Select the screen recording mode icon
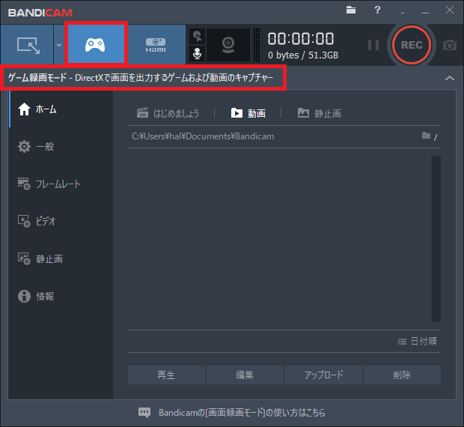The width and height of the screenshot is (464, 427). coord(27,45)
